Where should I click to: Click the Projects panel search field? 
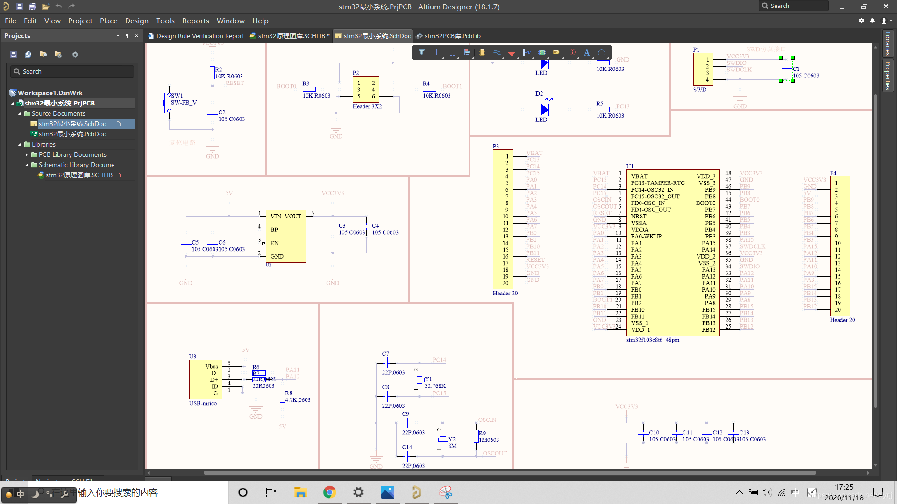tap(72, 71)
